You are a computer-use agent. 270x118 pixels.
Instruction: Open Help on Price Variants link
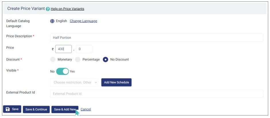(x=67, y=9)
